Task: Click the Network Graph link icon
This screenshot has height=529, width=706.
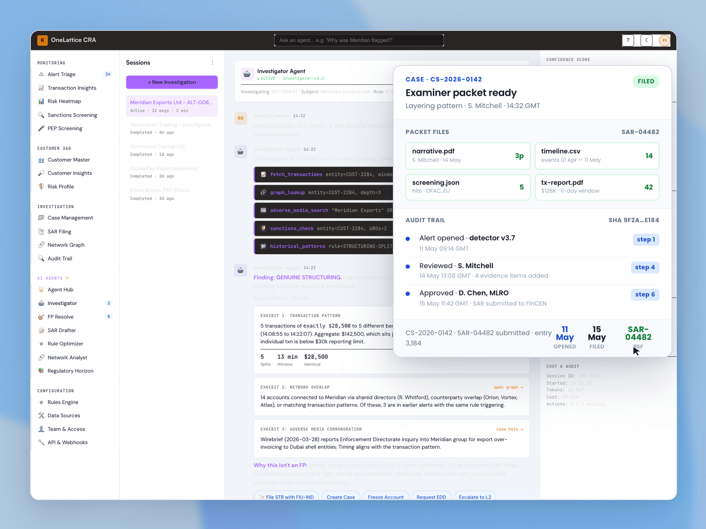Action: [x=41, y=245]
